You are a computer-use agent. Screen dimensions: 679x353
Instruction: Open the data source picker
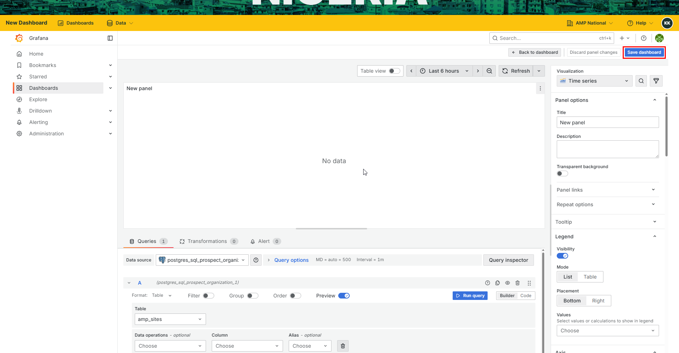click(x=202, y=260)
